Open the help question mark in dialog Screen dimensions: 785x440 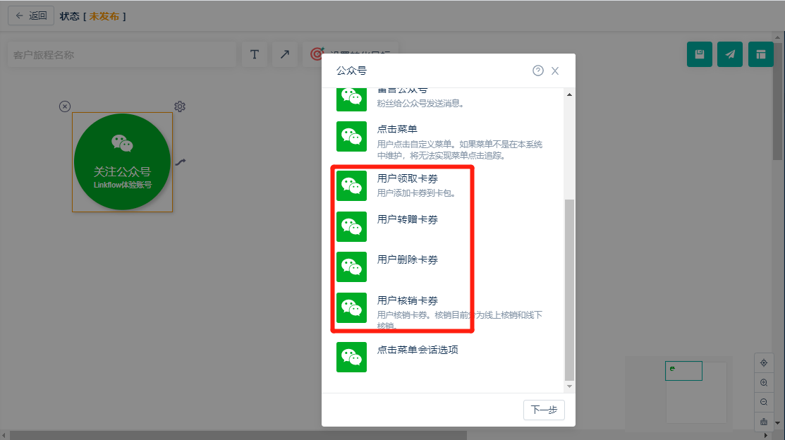point(537,71)
